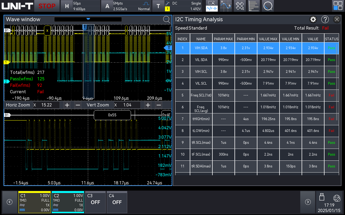
Task: Select the region zoom selection icon
Action: (x=212, y=3)
